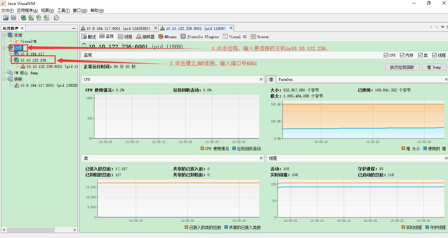Screen dimensions: 448x238
Task: Uncheck the CPU checkbox
Action: tap(386, 55)
